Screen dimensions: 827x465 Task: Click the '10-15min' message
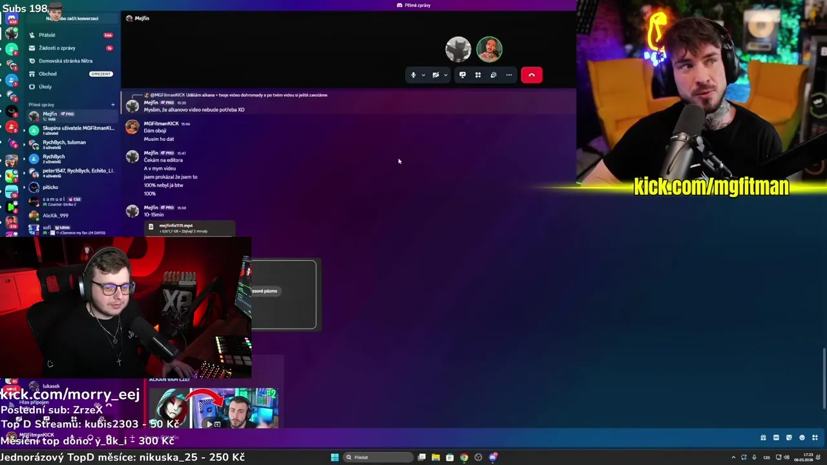pyautogui.click(x=154, y=214)
